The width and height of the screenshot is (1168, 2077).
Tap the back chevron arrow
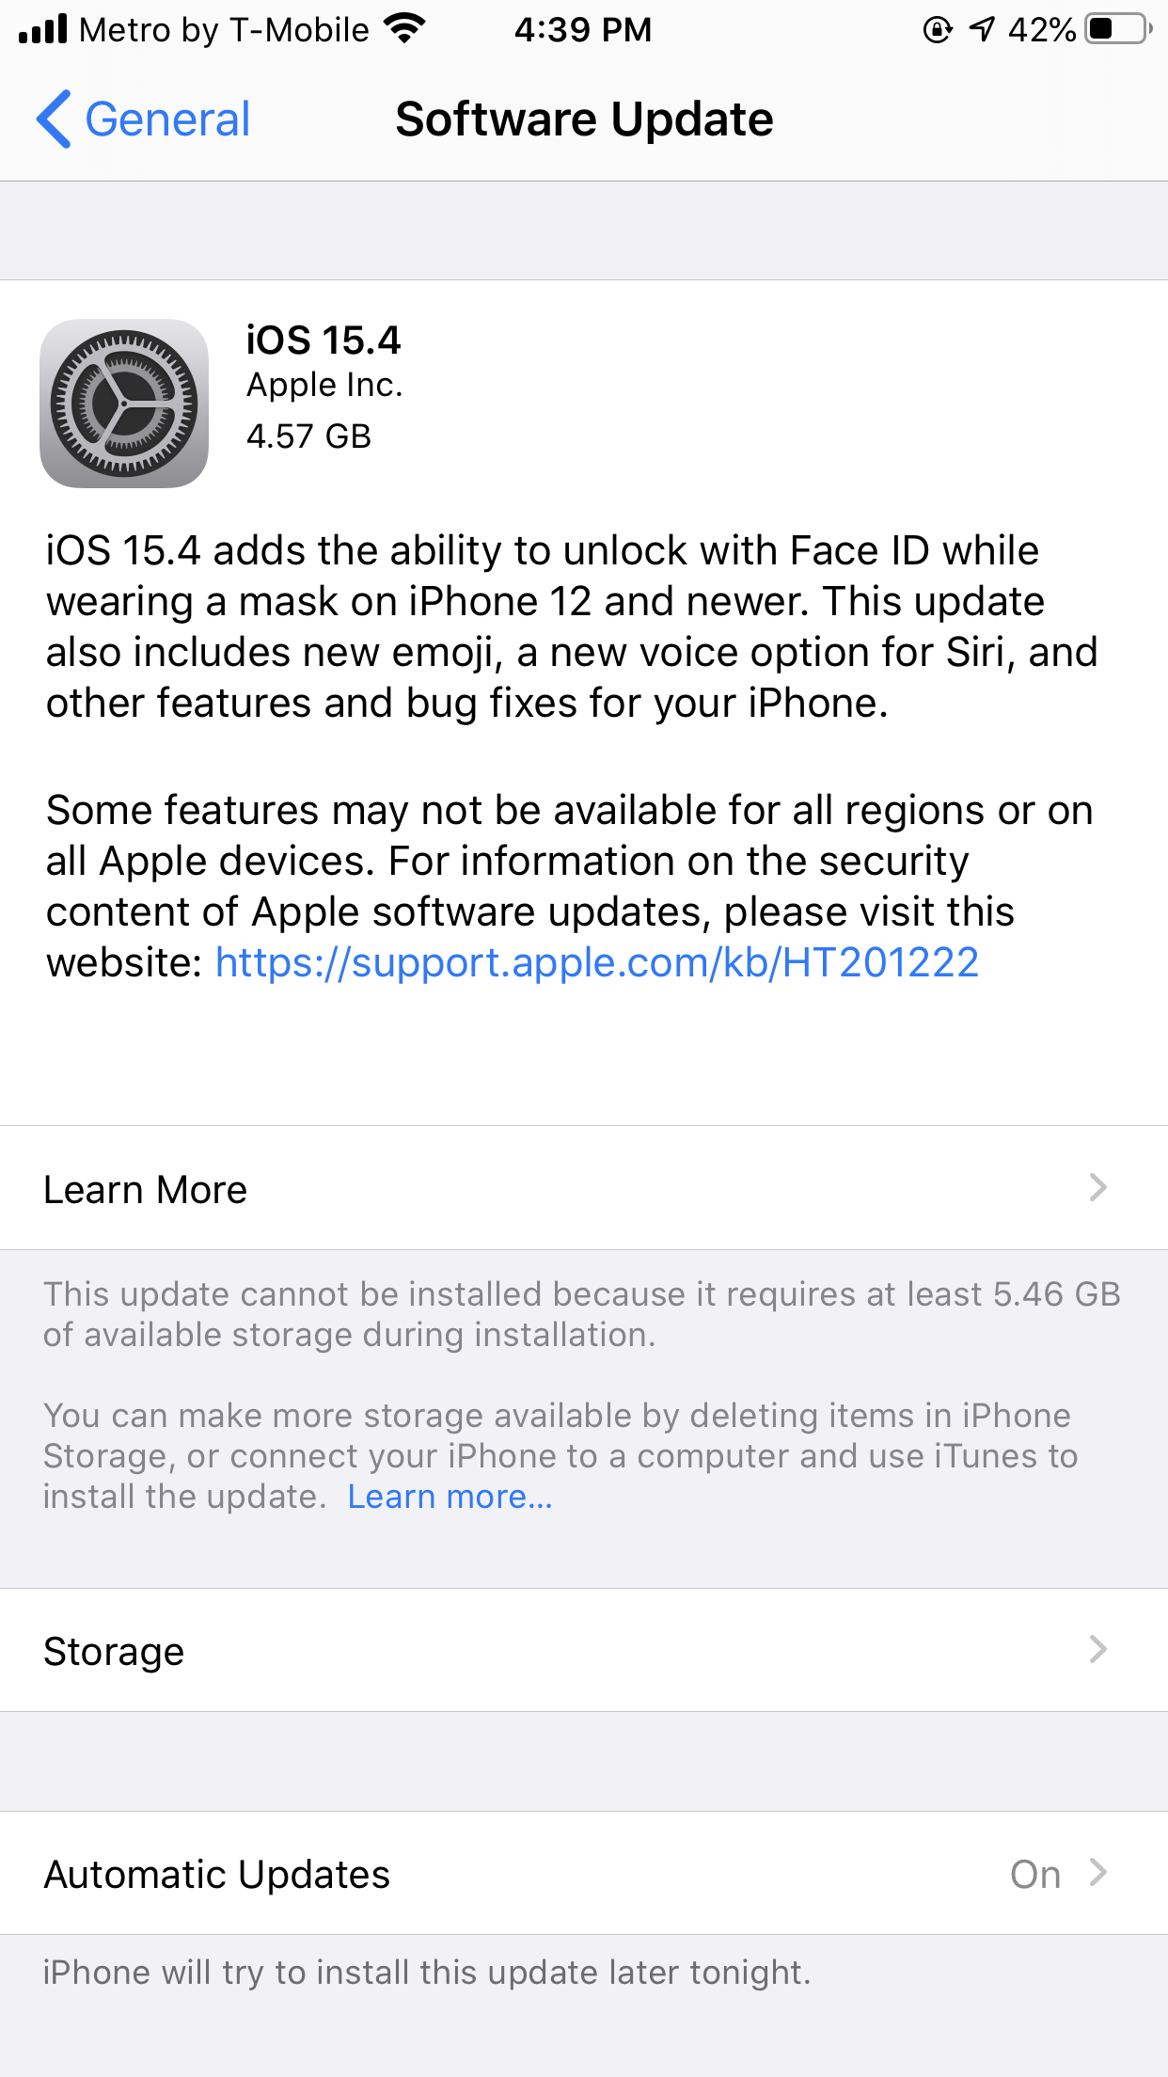[x=54, y=119]
